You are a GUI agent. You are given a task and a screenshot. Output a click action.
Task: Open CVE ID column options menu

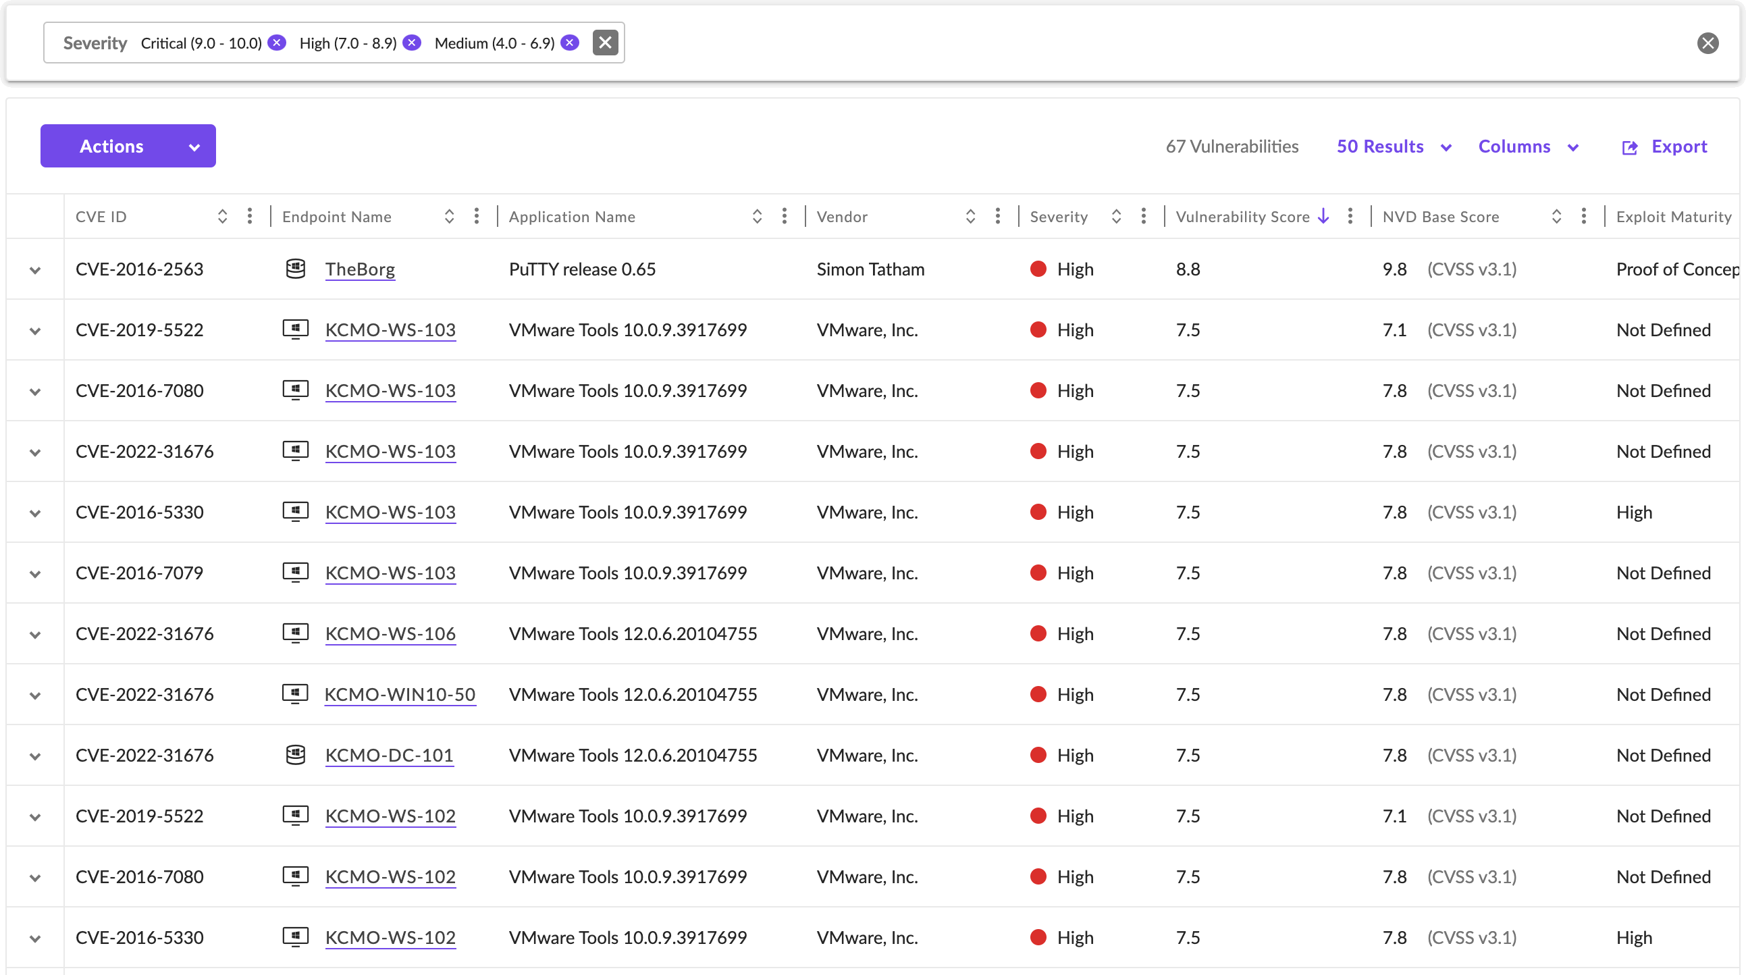(250, 216)
